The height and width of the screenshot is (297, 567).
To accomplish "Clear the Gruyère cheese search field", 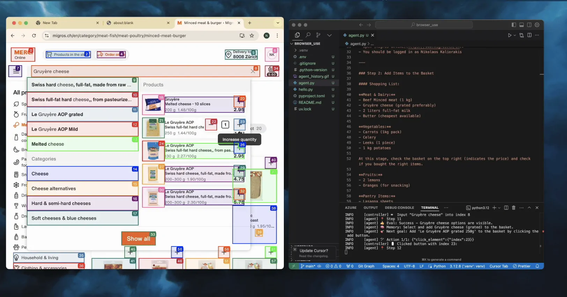I will click(x=253, y=71).
